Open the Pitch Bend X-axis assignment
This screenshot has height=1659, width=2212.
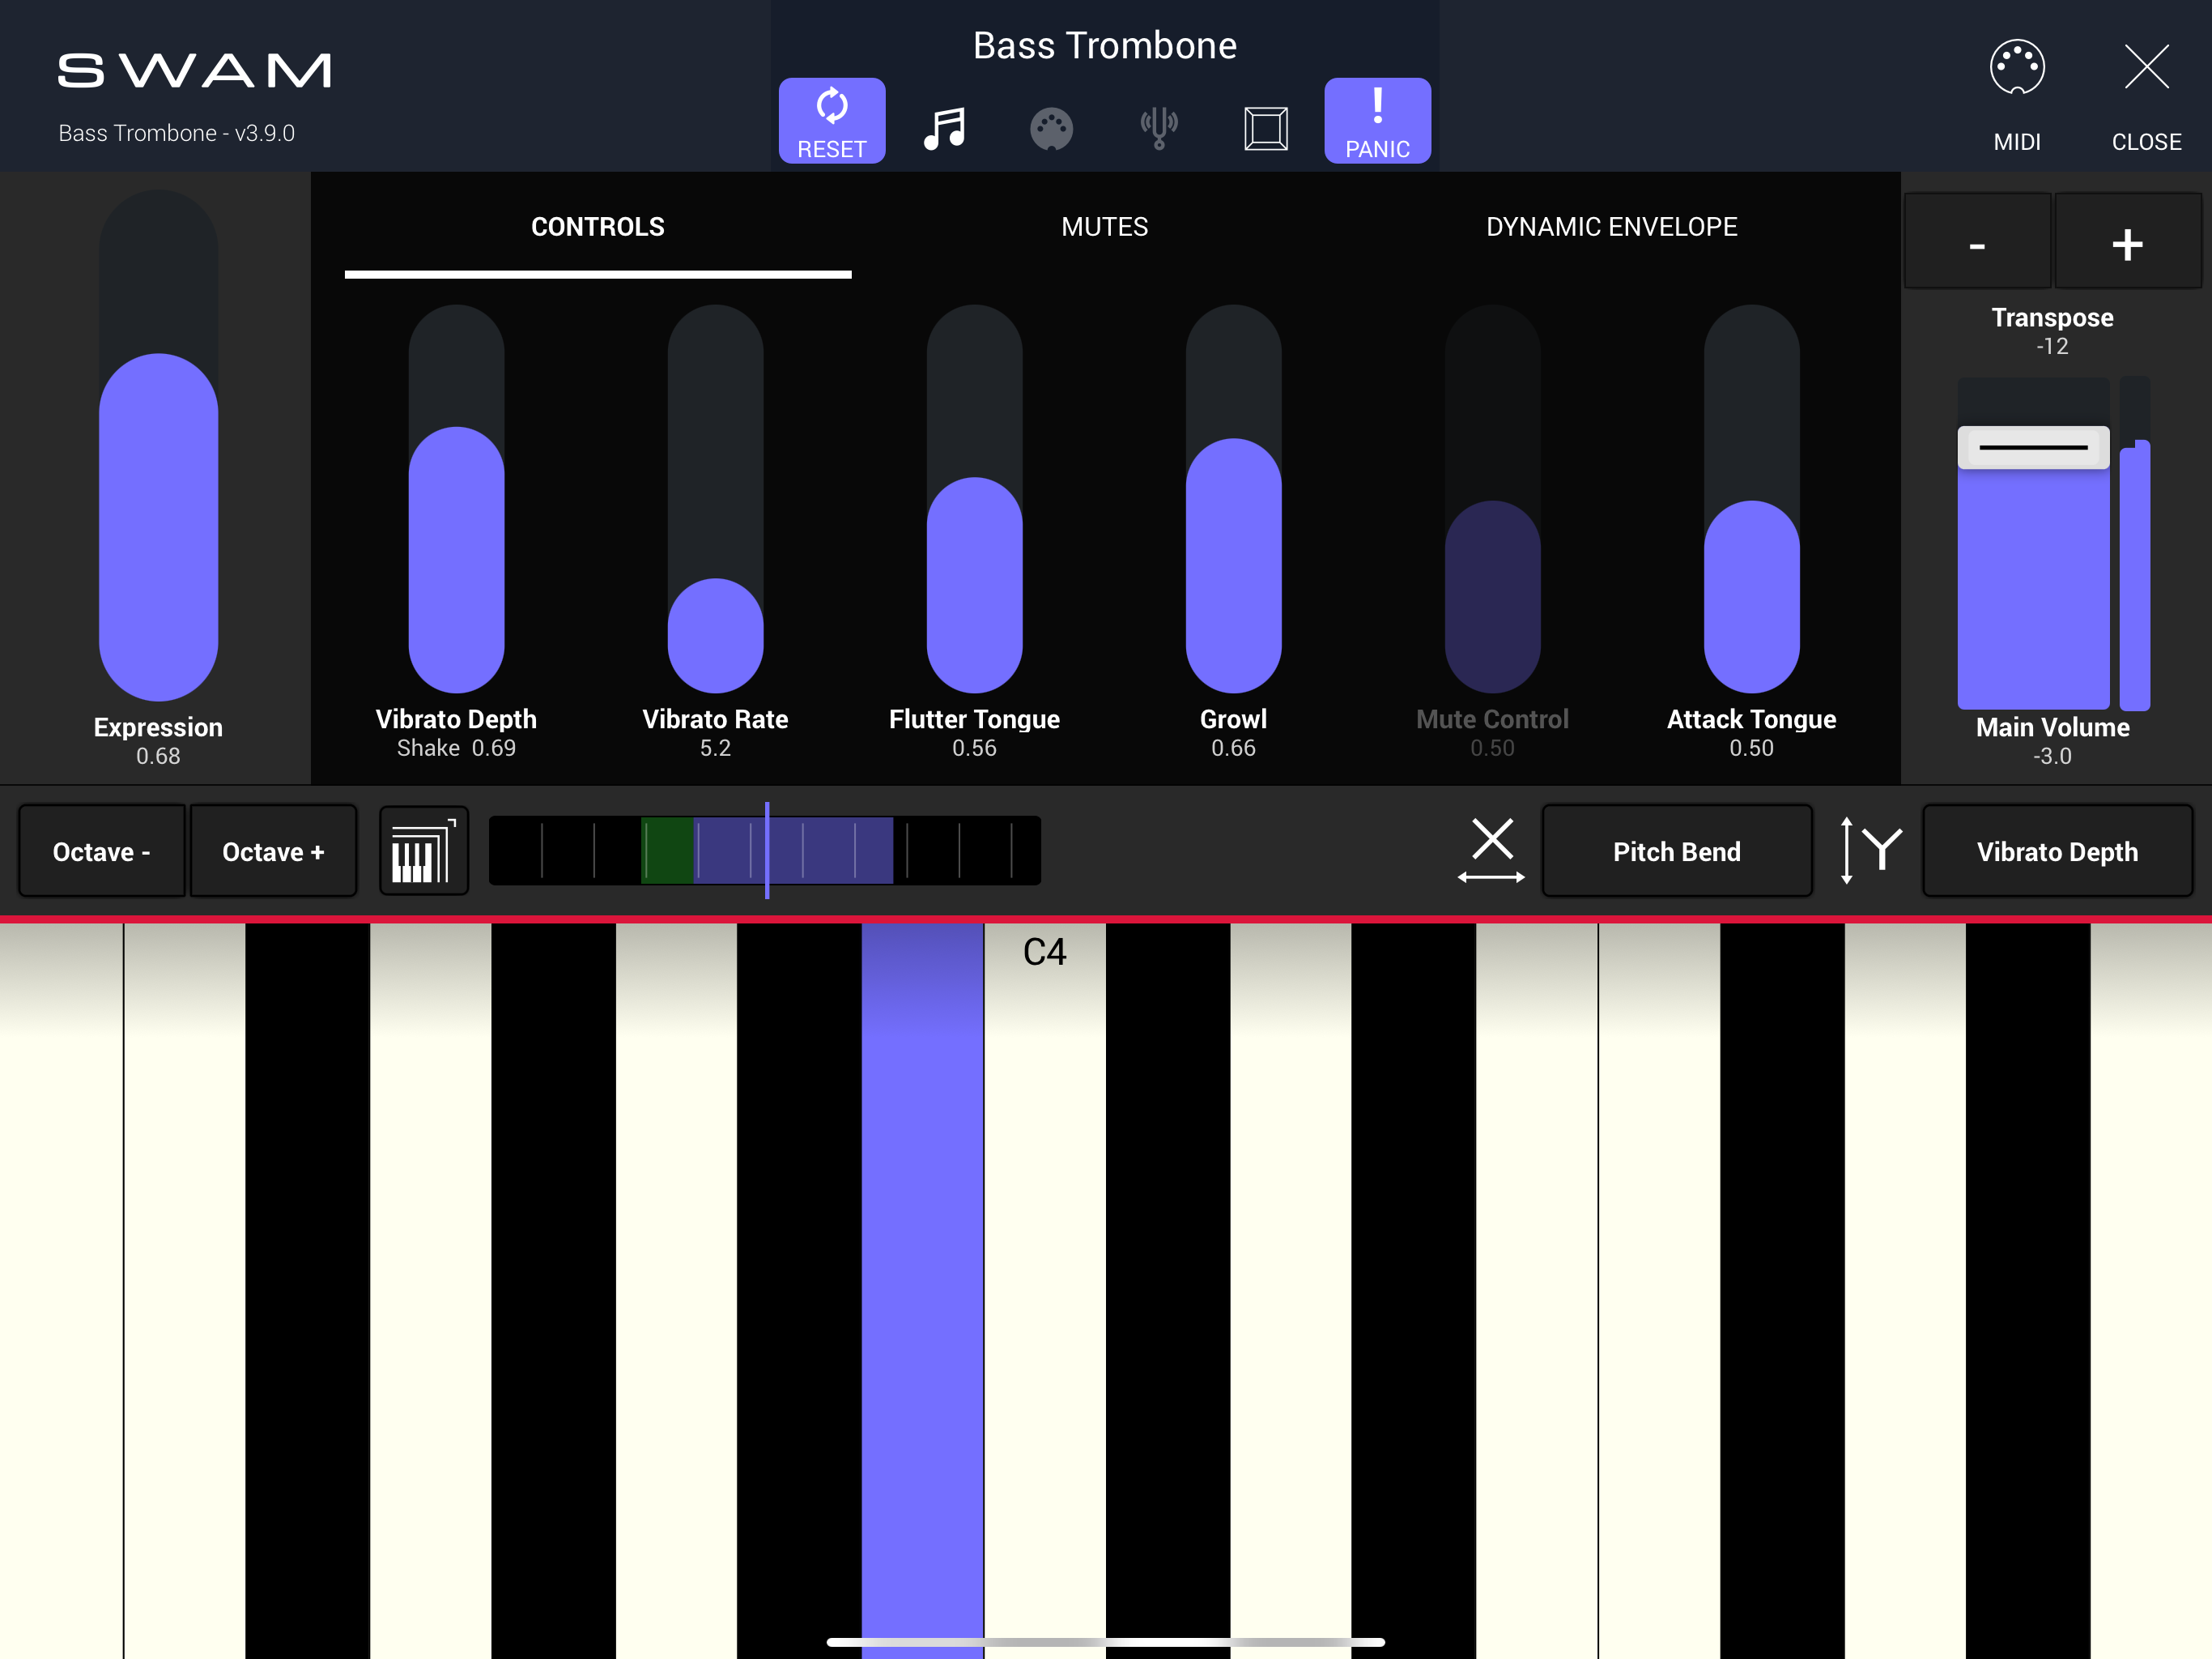click(x=1677, y=851)
